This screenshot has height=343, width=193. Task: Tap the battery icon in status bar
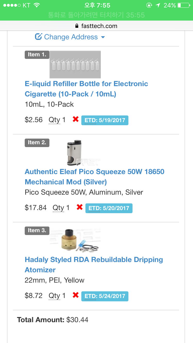click(183, 5)
